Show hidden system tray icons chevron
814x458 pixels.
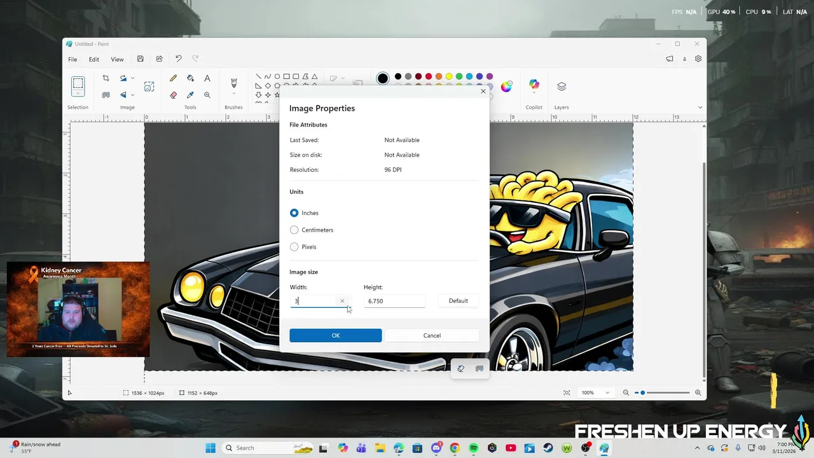coord(698,448)
